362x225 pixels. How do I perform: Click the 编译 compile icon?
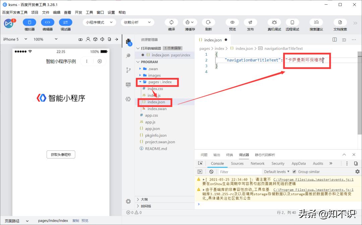point(171,22)
